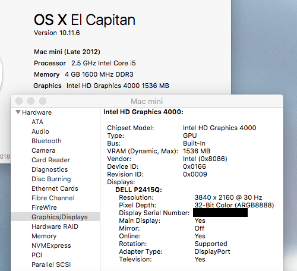Open Camera hardware details
The height and width of the screenshot is (271, 297).
pyautogui.click(x=43, y=150)
